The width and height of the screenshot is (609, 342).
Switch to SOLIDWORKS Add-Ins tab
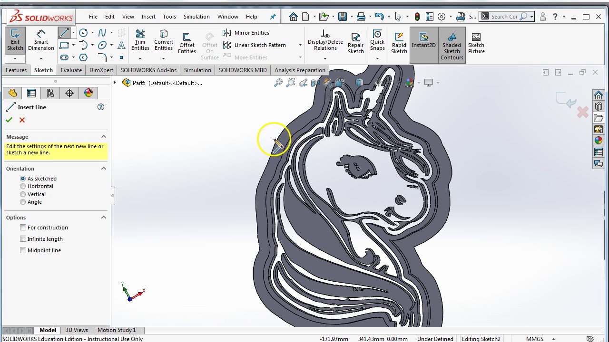pyautogui.click(x=148, y=70)
